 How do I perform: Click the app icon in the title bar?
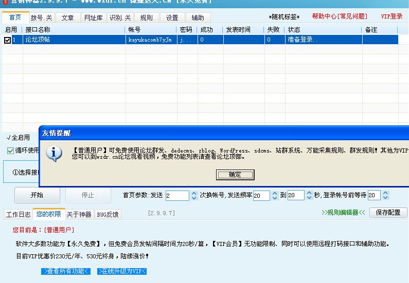click(5, 2)
